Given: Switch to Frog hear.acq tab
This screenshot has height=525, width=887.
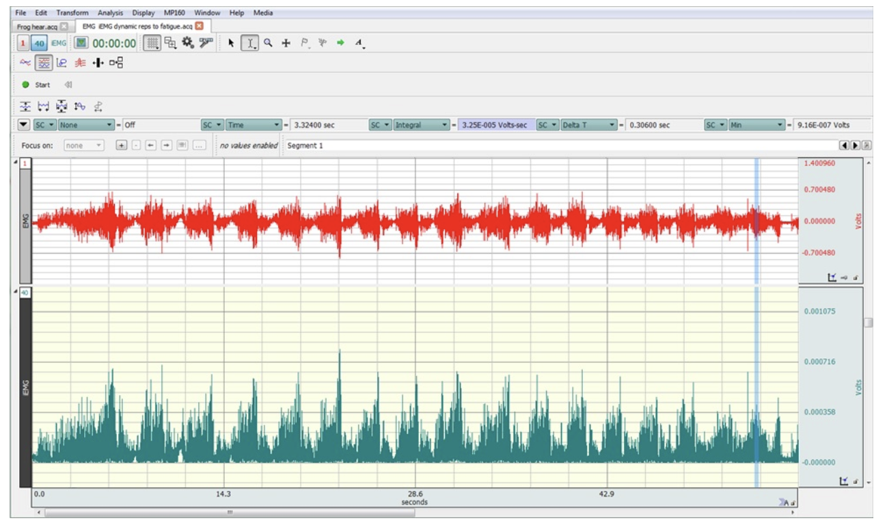Looking at the screenshot, I should point(37,26).
